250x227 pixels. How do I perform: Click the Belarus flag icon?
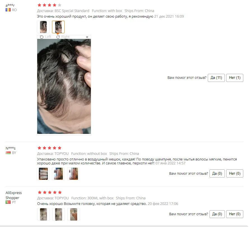(8, 153)
